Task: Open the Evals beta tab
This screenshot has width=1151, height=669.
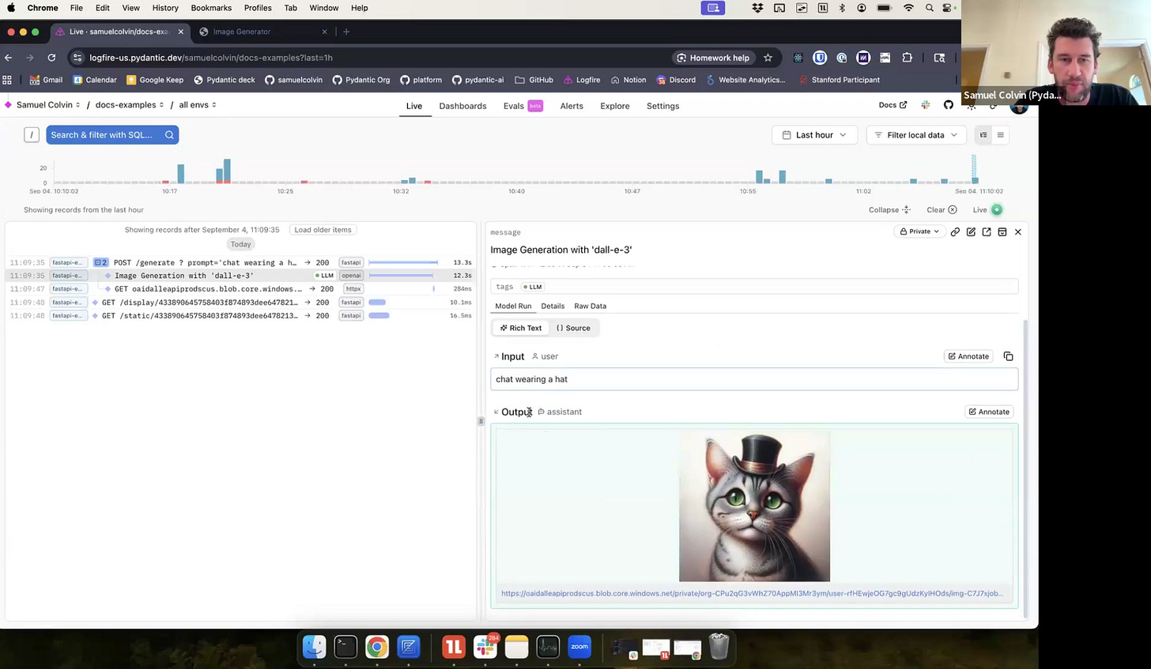Action: 523,106
